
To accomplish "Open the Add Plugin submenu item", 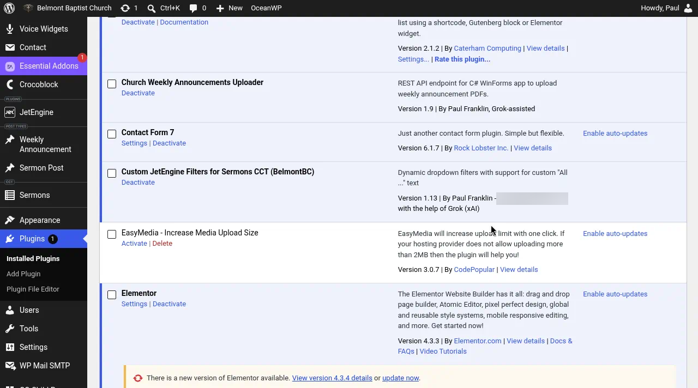I will tap(23, 274).
